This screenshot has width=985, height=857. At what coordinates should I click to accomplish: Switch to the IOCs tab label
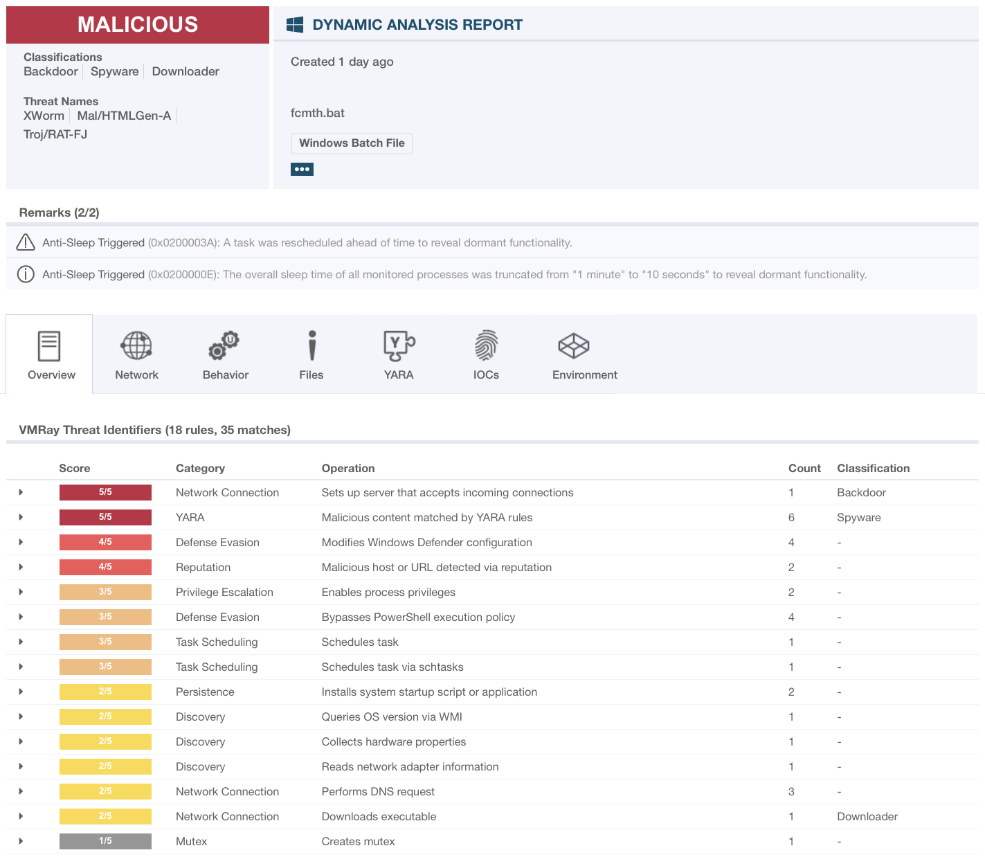coord(486,375)
